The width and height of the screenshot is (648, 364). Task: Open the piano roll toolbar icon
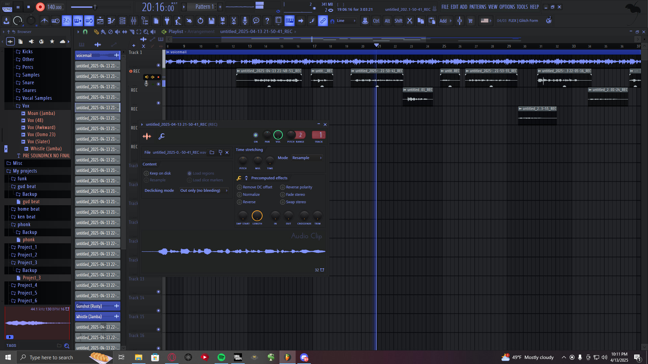111,21
